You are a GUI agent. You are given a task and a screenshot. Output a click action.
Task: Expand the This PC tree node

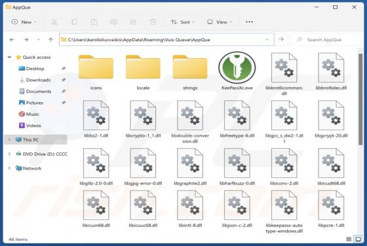click(x=9, y=140)
